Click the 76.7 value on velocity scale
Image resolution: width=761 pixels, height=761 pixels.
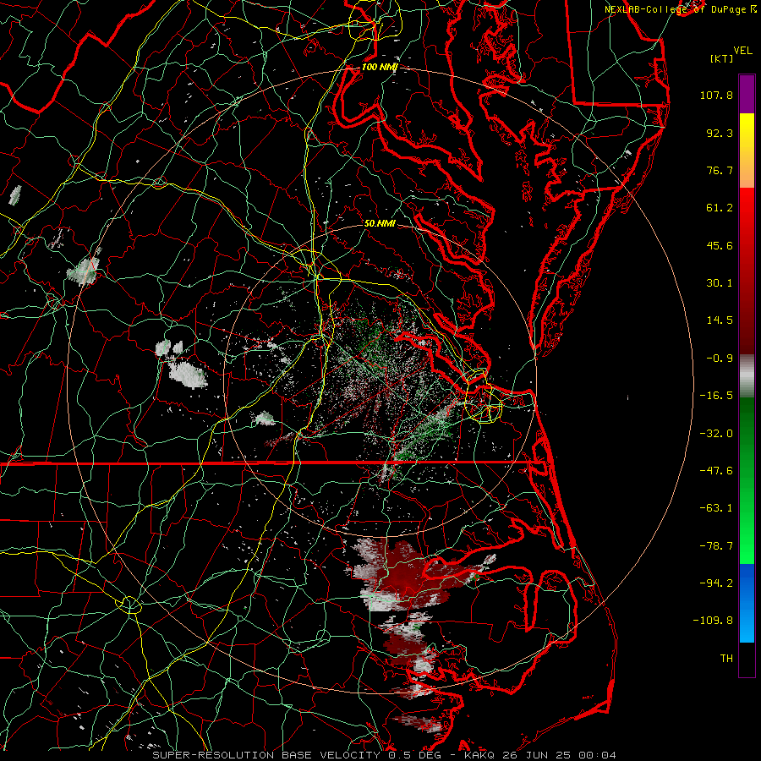pyautogui.click(x=720, y=170)
